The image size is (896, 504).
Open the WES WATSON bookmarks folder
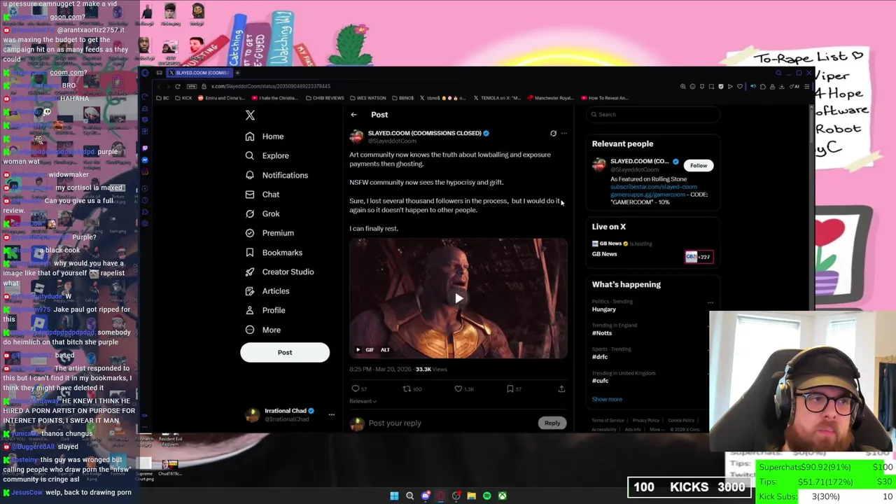(368, 98)
